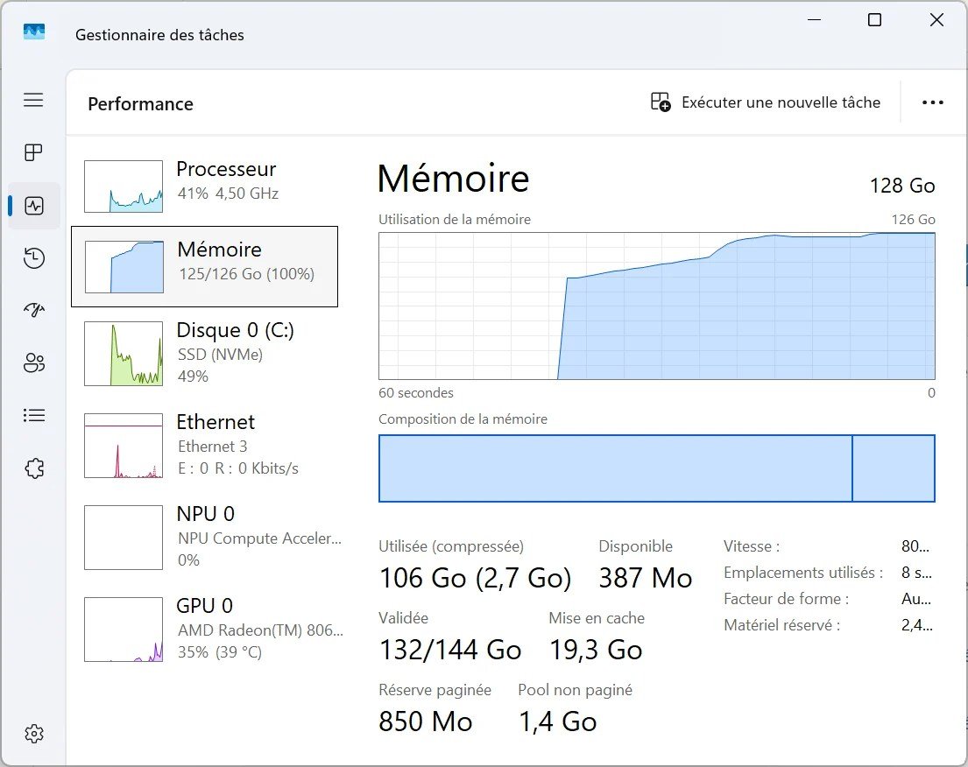Select the Mémoire performance item
Image resolution: width=968 pixels, height=767 pixels.
point(204,266)
